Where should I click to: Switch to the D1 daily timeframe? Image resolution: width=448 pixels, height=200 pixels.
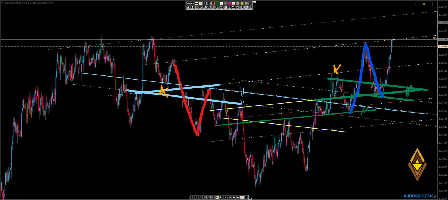(221, 198)
